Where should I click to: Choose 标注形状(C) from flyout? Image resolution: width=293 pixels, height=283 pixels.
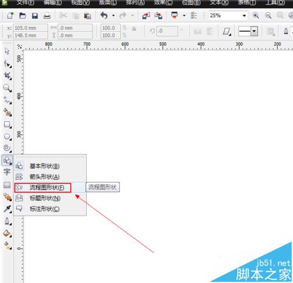(50, 209)
